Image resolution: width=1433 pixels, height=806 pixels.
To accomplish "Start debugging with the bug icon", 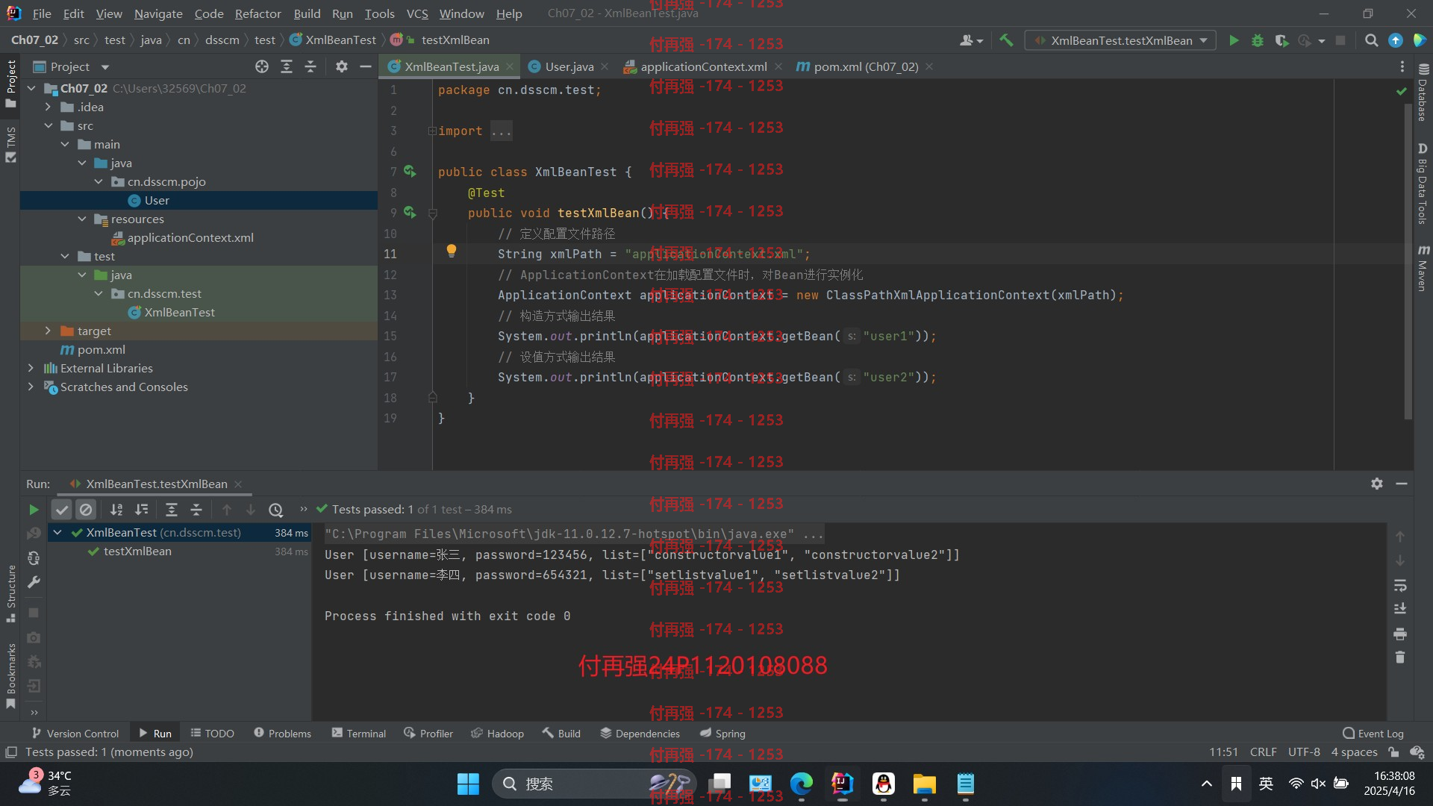I will point(1258,40).
